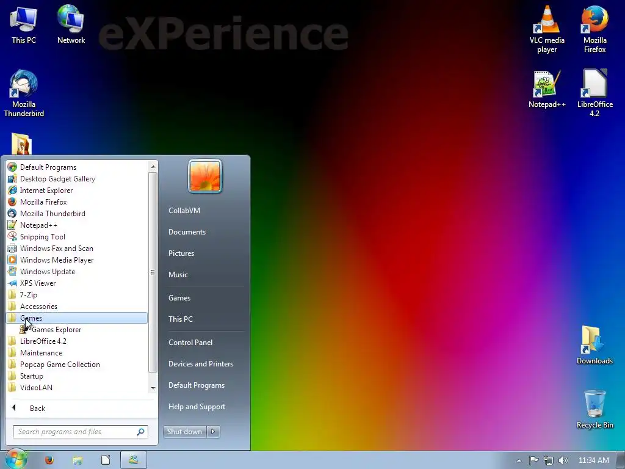The height and width of the screenshot is (469, 625).
Task: Open XPS Viewer
Action: tap(77, 283)
